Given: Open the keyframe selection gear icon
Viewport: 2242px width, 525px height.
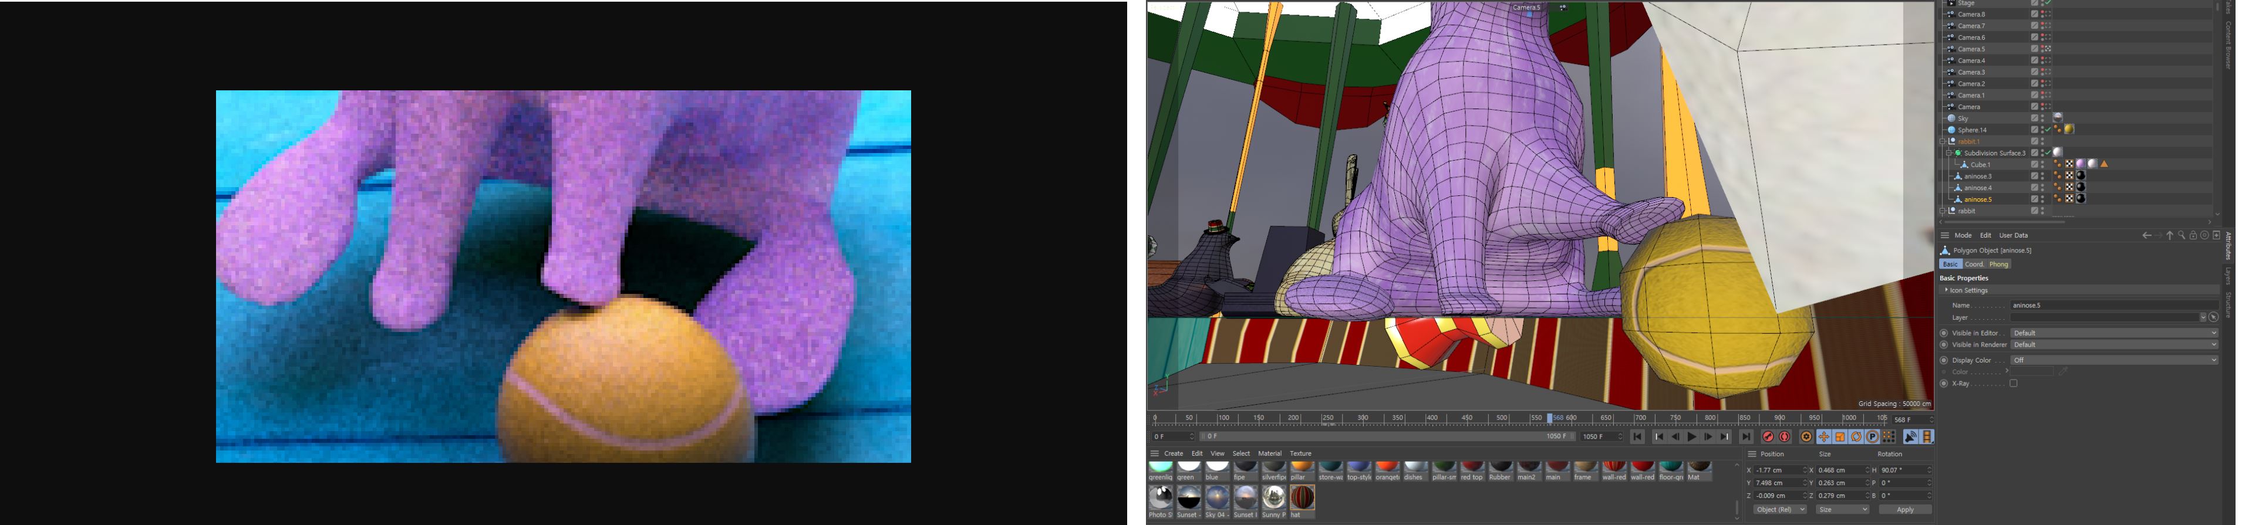Looking at the screenshot, I should tap(1807, 437).
